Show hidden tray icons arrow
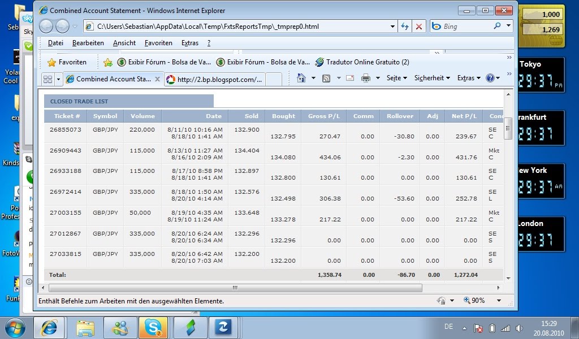Image resolution: width=579 pixels, height=339 pixels. tap(465, 328)
